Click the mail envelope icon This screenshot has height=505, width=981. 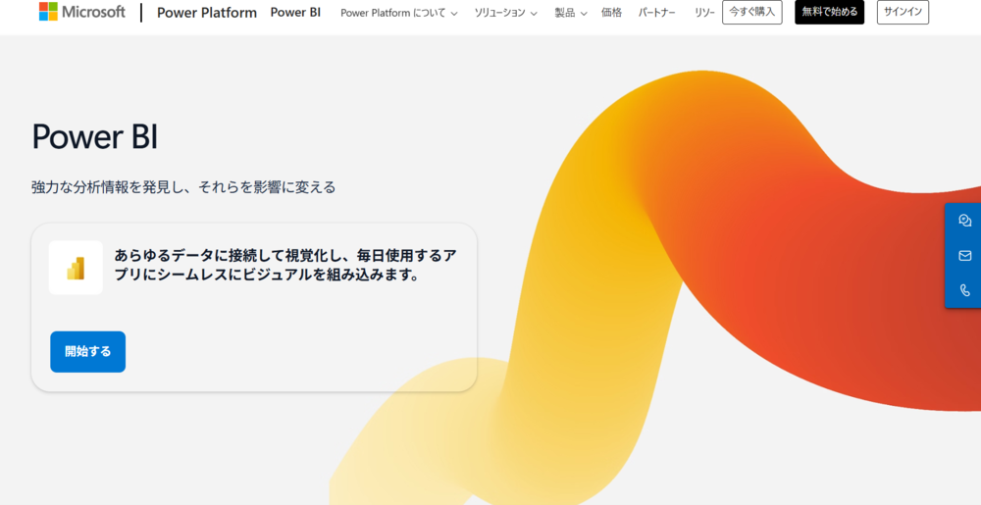pyautogui.click(x=964, y=255)
